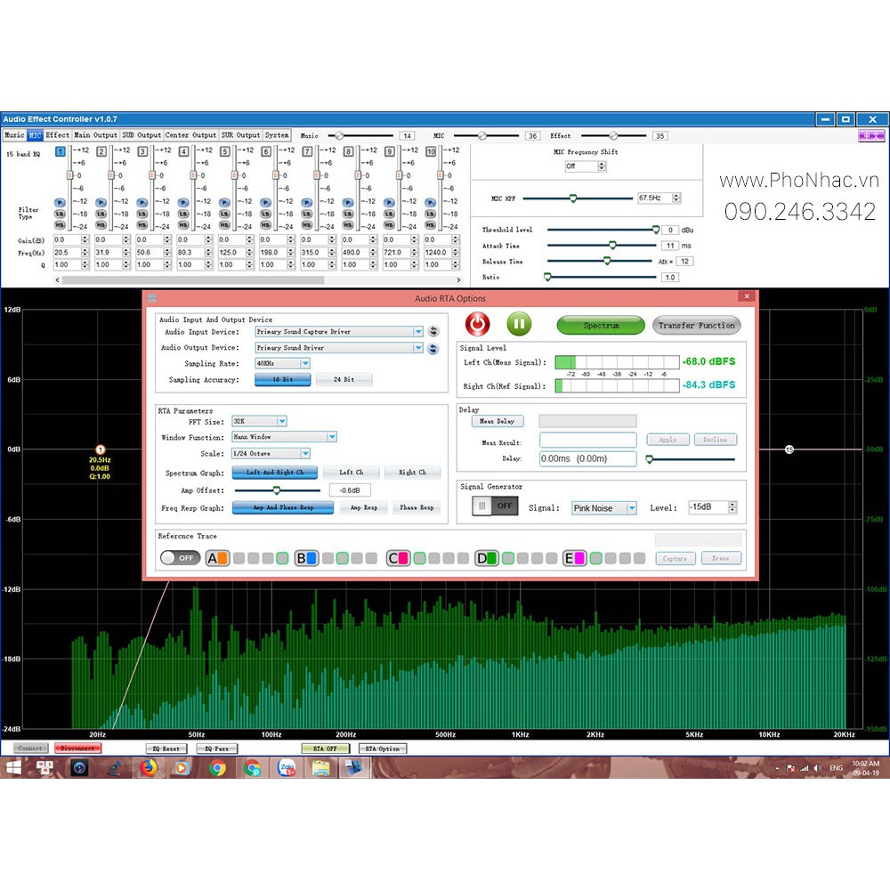Turn on the Signal Generator switch

(x=495, y=506)
